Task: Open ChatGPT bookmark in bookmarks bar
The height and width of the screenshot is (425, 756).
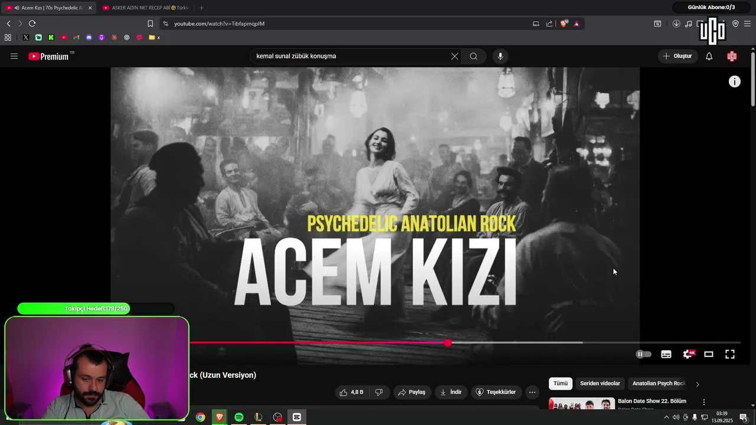Action: coord(127,37)
